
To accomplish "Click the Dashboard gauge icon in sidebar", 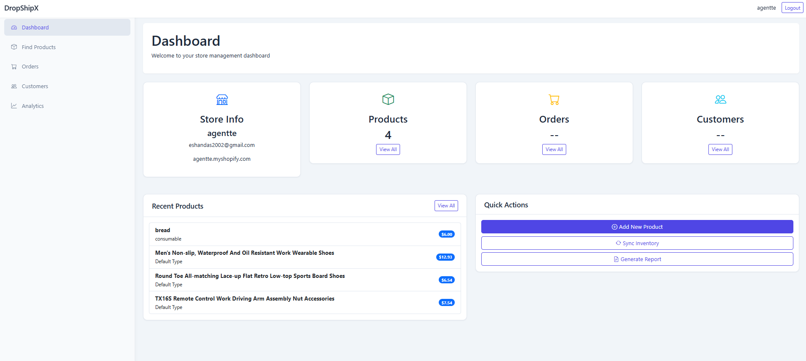I will (x=14, y=28).
